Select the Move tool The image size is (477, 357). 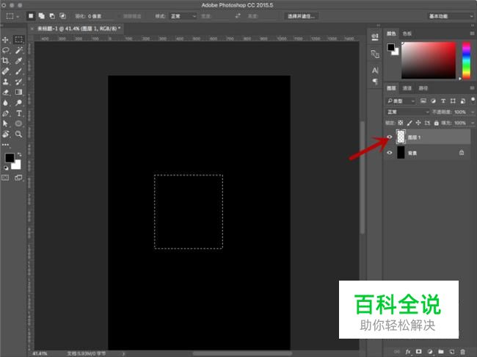5,40
